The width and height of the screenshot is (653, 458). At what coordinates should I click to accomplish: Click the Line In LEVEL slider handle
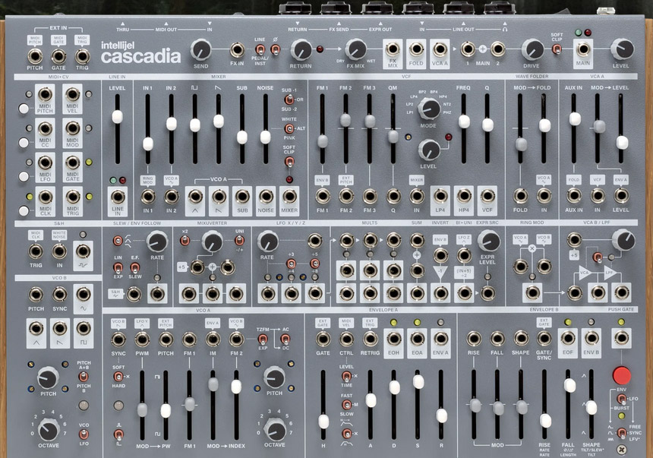pyautogui.click(x=118, y=117)
